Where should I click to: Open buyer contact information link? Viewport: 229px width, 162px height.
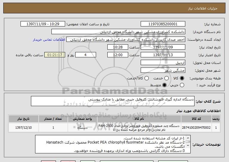(x=49, y=40)
